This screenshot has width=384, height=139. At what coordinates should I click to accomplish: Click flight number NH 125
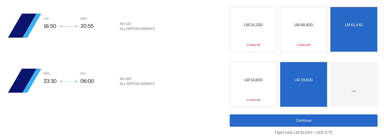[x=125, y=24]
